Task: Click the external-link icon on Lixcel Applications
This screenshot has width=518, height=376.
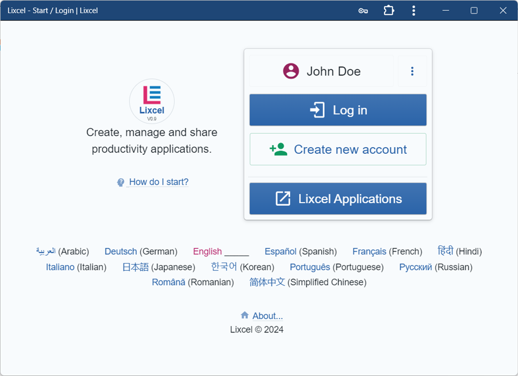Action: tap(282, 198)
